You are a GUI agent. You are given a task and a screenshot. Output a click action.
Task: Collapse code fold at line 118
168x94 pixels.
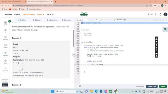[x=80, y=61]
